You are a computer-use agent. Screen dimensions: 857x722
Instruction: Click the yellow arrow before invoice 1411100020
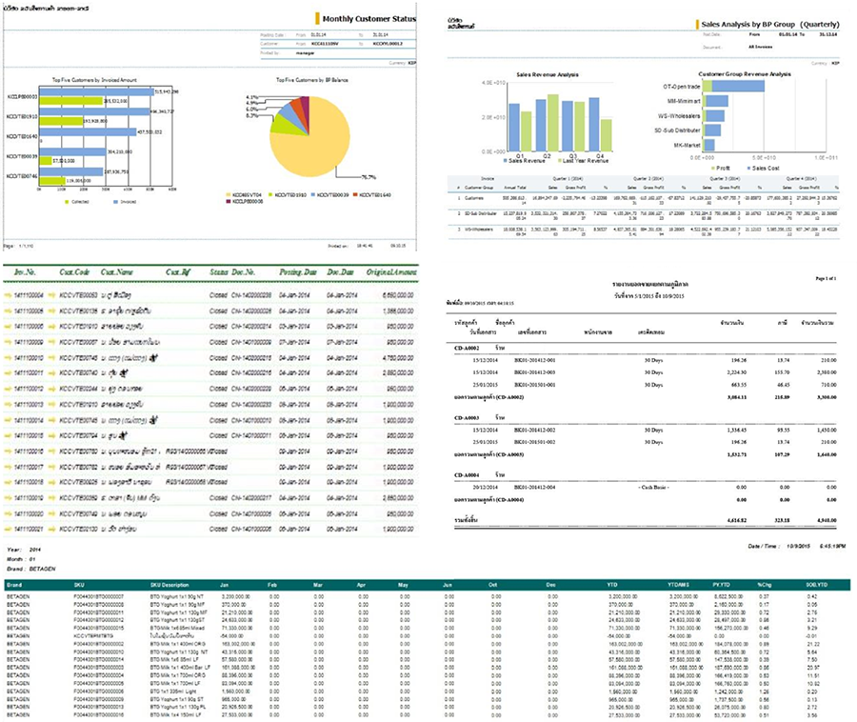click(8, 513)
